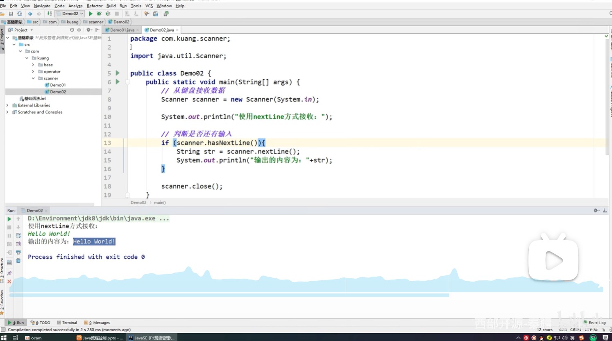Click the video play overlay button

tap(553, 260)
